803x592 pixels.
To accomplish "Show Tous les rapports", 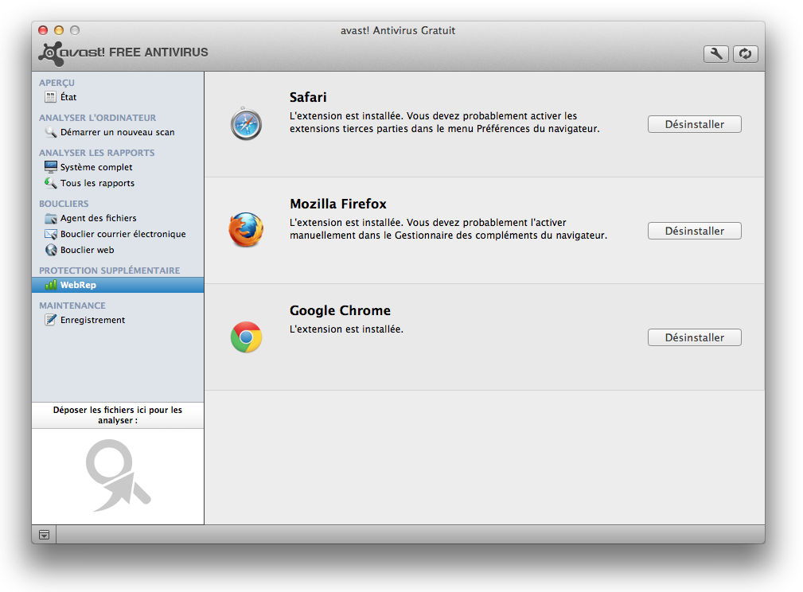I will click(x=96, y=183).
